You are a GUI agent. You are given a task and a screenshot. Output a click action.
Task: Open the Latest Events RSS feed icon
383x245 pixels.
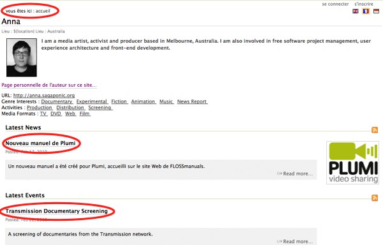coord(375,198)
